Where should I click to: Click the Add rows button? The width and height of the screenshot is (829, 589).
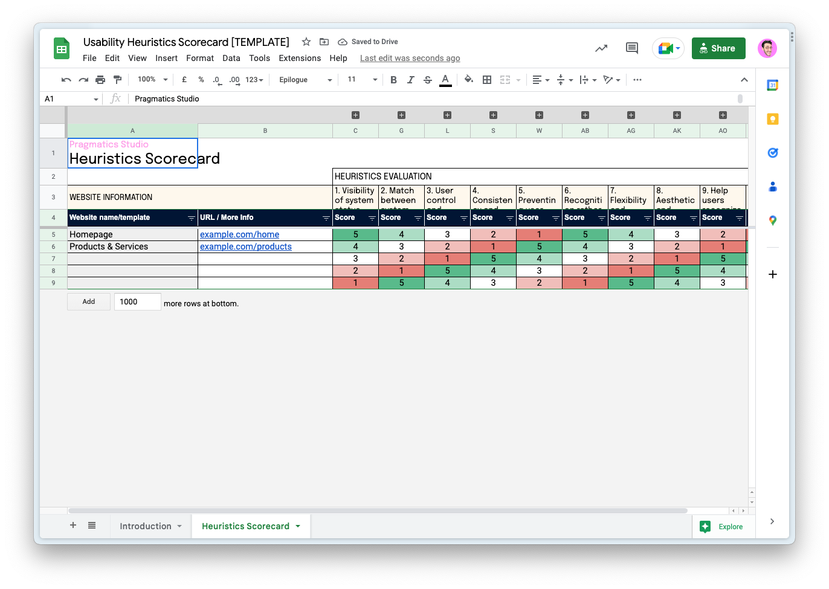coord(89,301)
